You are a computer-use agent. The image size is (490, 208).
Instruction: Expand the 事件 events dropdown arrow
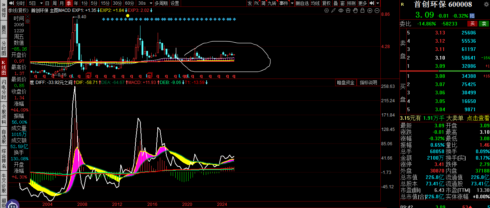[292, 3]
